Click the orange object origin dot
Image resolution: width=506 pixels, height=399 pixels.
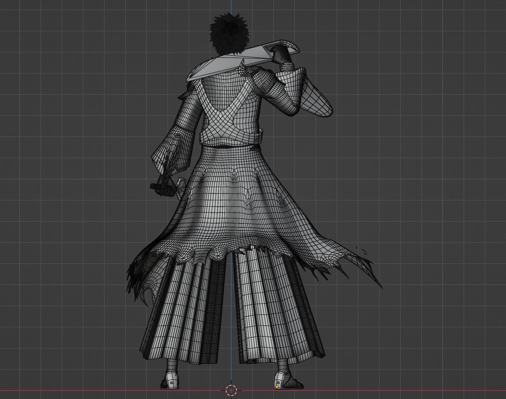[277, 387]
